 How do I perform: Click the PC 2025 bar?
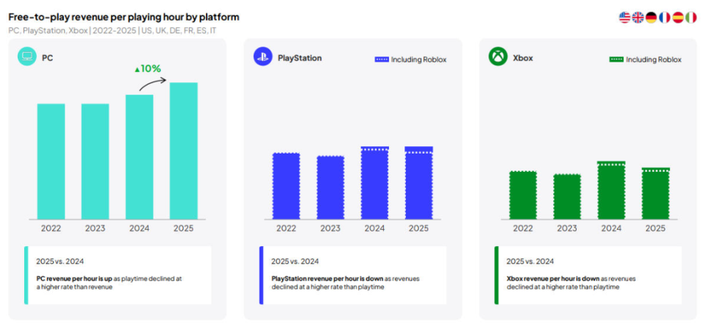(x=183, y=151)
